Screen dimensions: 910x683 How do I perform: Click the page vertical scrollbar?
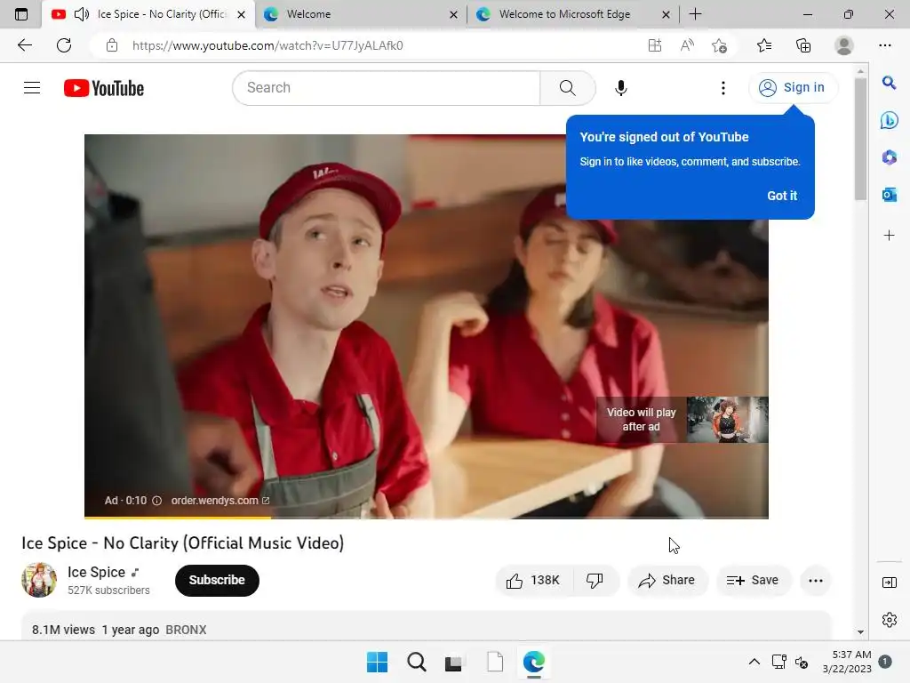[x=860, y=140]
